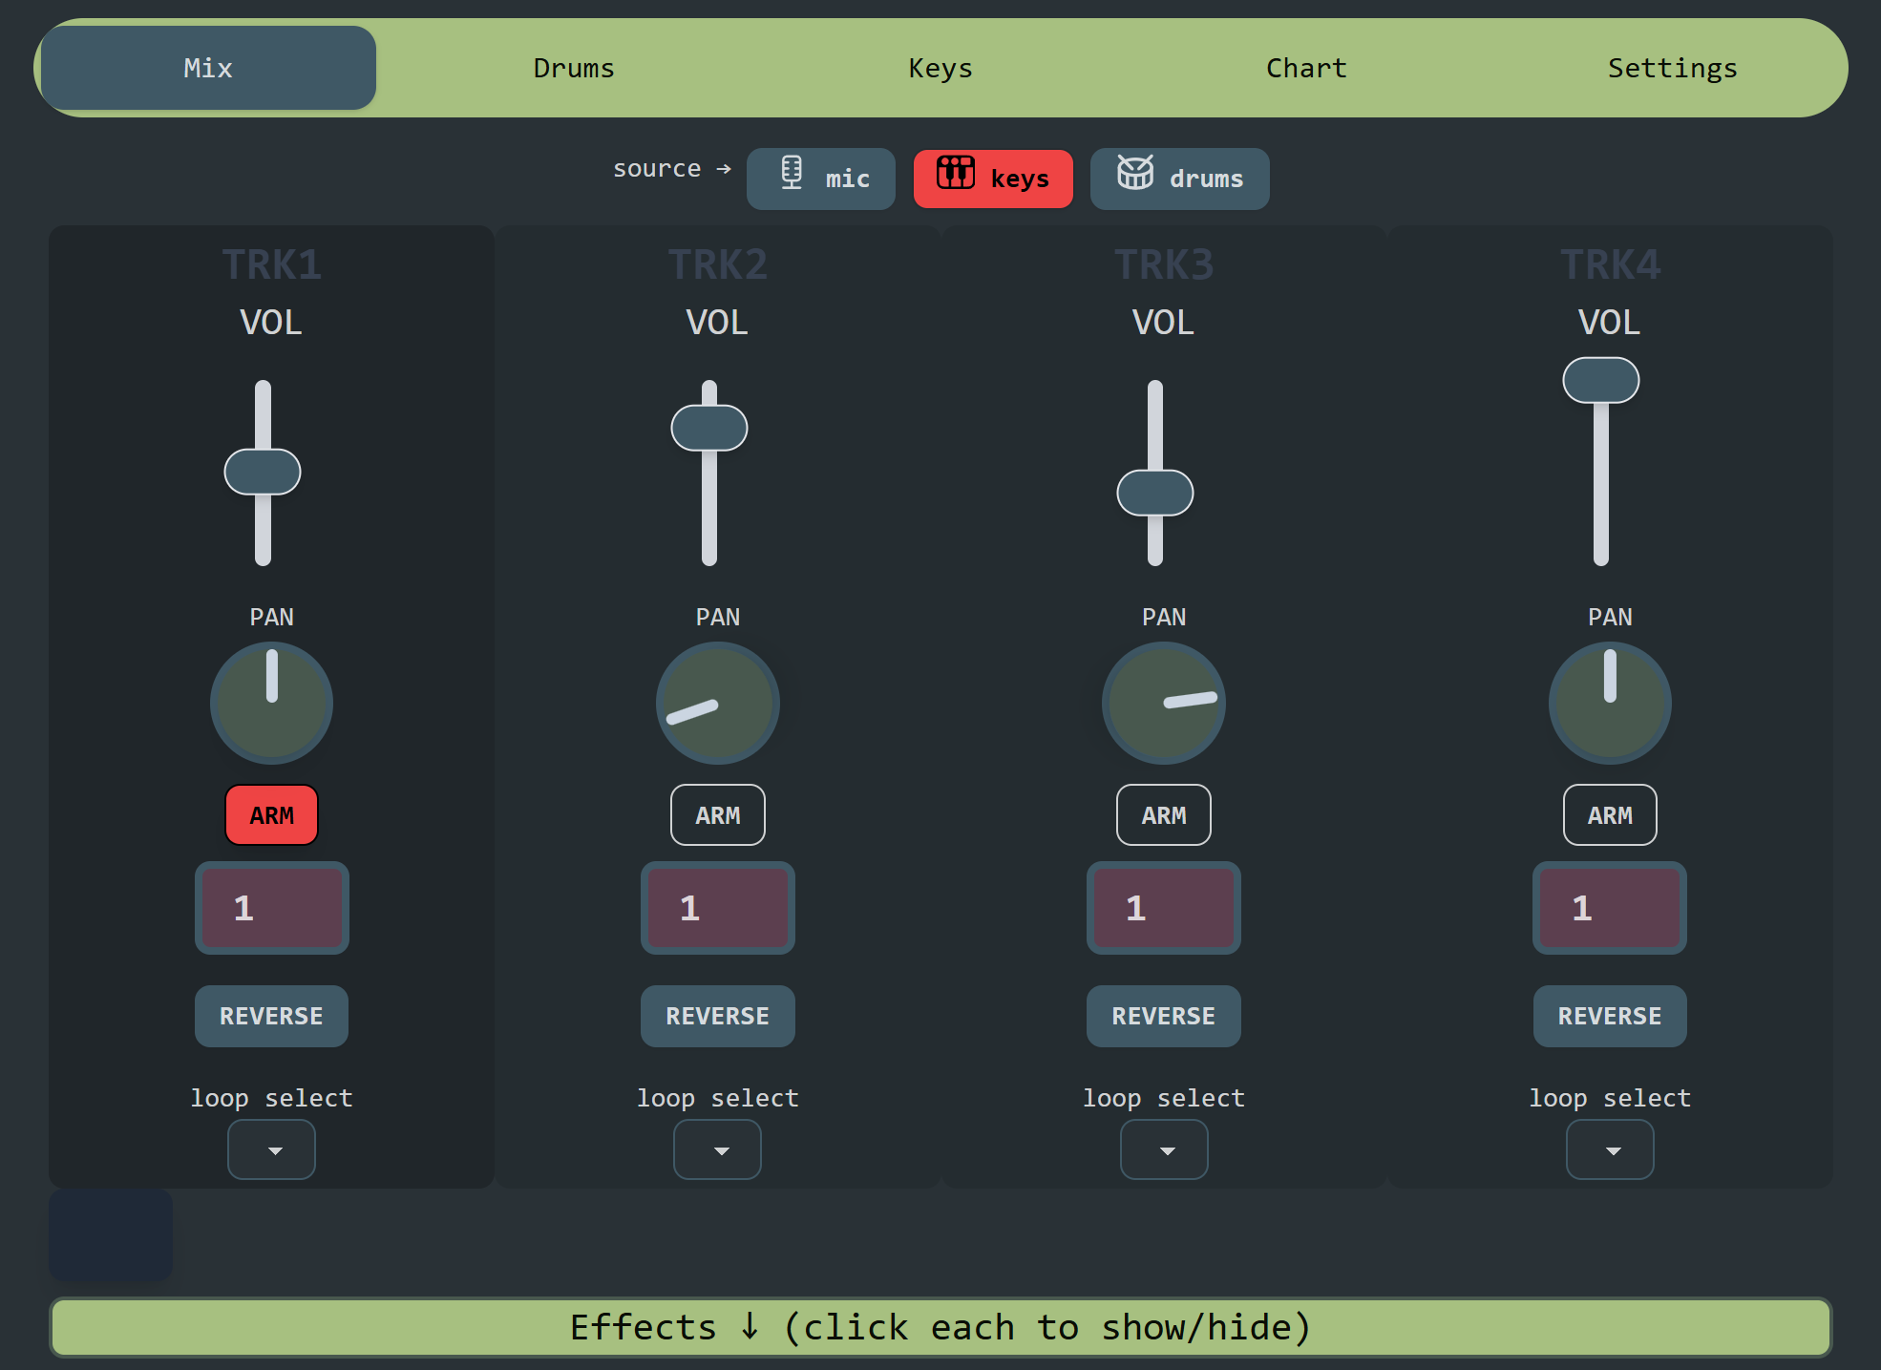Open the TRK4 loop select dropdown
1881x1370 pixels.
[x=1609, y=1149]
